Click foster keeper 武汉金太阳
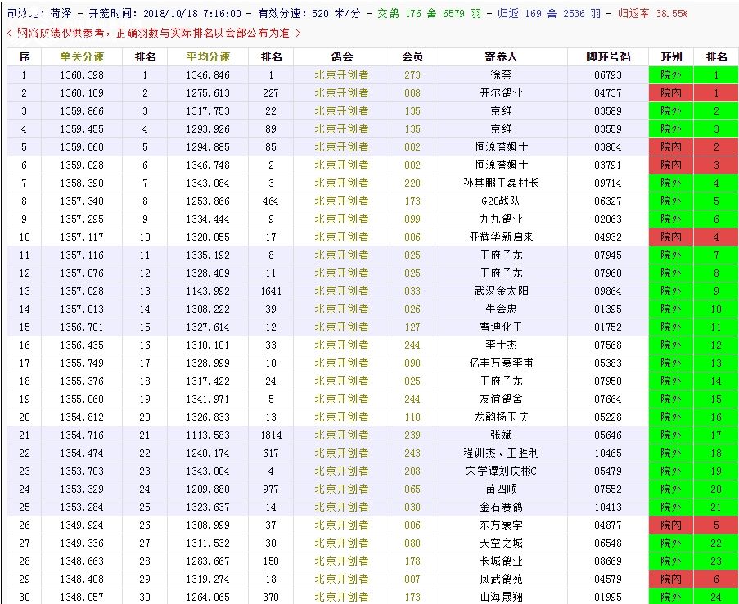 coord(501,291)
